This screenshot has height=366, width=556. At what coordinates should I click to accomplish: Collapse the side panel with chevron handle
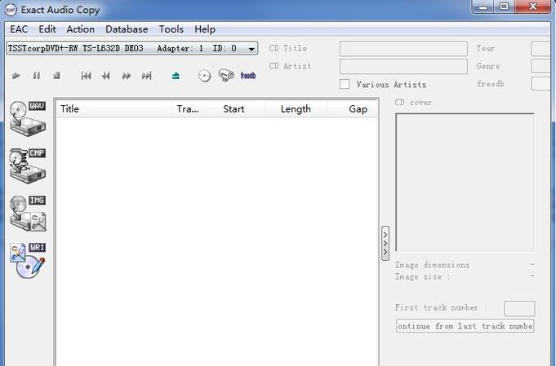pos(385,244)
